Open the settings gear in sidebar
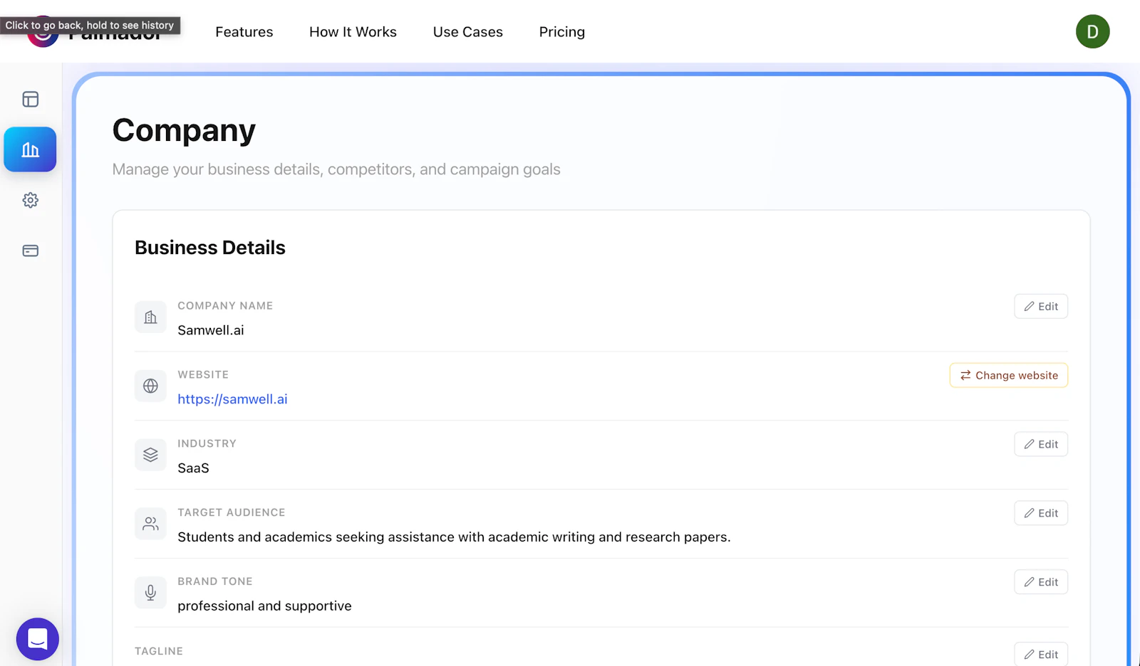1140x666 pixels. click(x=30, y=200)
